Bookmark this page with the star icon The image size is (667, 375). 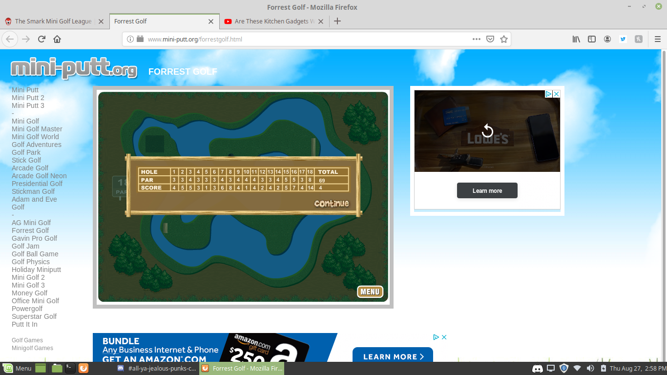[x=504, y=39]
